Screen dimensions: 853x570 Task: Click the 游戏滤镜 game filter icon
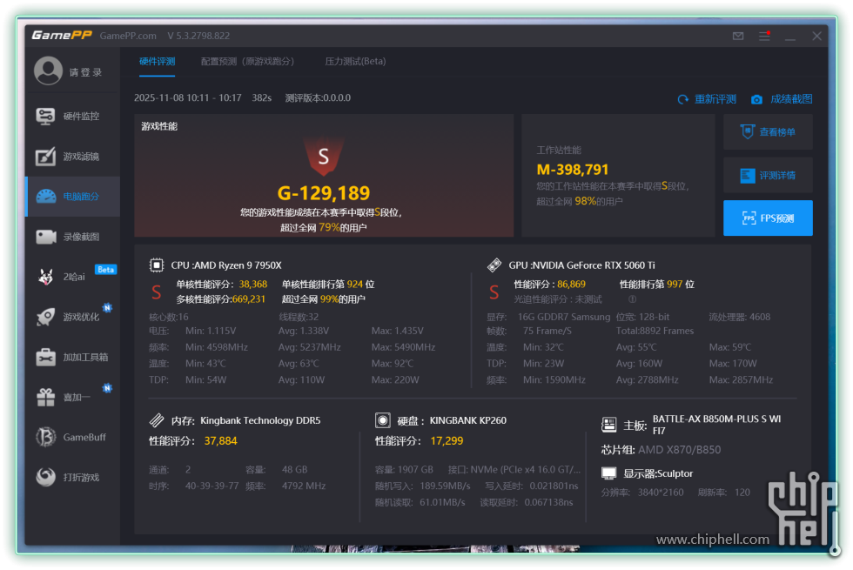(46, 157)
